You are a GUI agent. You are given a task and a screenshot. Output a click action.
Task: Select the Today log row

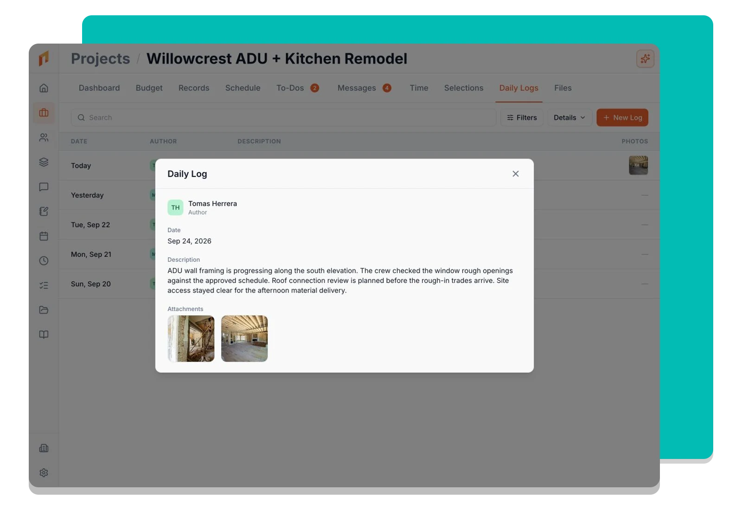click(x=359, y=166)
